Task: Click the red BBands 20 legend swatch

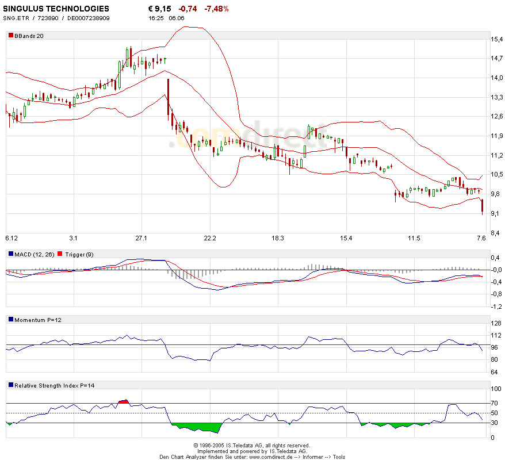Action: point(11,36)
